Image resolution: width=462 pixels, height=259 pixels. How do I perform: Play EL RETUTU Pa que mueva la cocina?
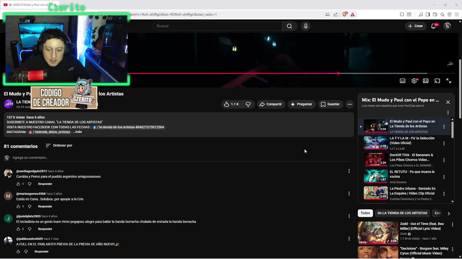point(376,176)
